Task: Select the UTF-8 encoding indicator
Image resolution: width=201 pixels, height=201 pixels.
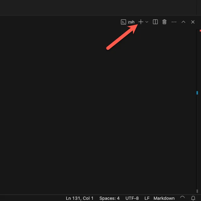Action: click(132, 198)
